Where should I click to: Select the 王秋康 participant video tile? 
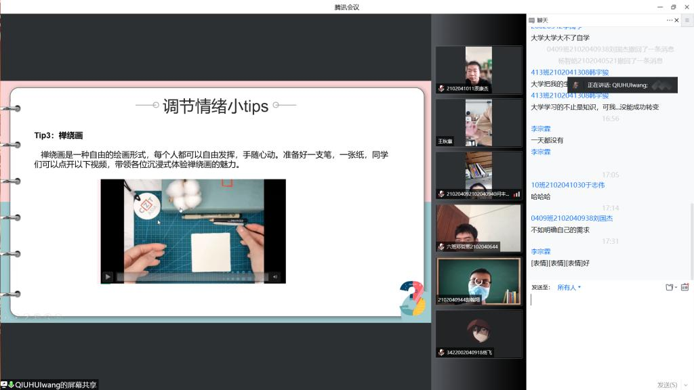[x=478, y=122]
